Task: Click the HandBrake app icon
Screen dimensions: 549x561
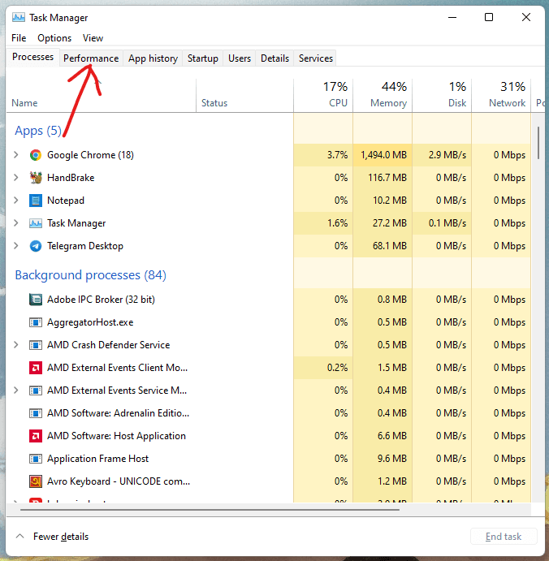Action: (x=36, y=178)
